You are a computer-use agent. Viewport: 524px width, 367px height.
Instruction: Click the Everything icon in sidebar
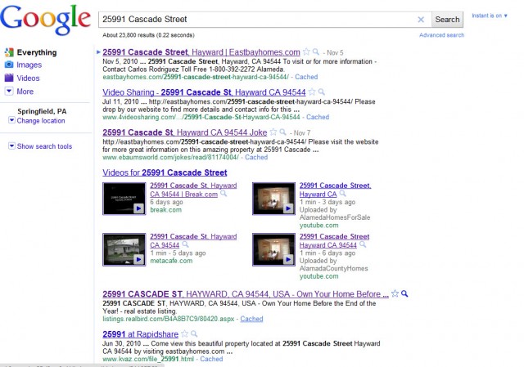9,52
